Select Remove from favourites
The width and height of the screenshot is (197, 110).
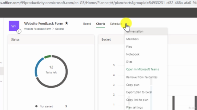coord(146,77)
